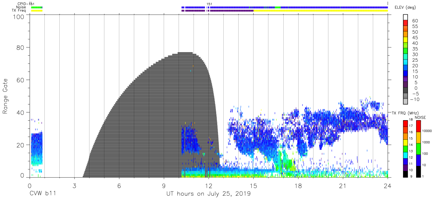Click ELEV scale label '60'
436x201 pixels.
(x=415, y=21)
